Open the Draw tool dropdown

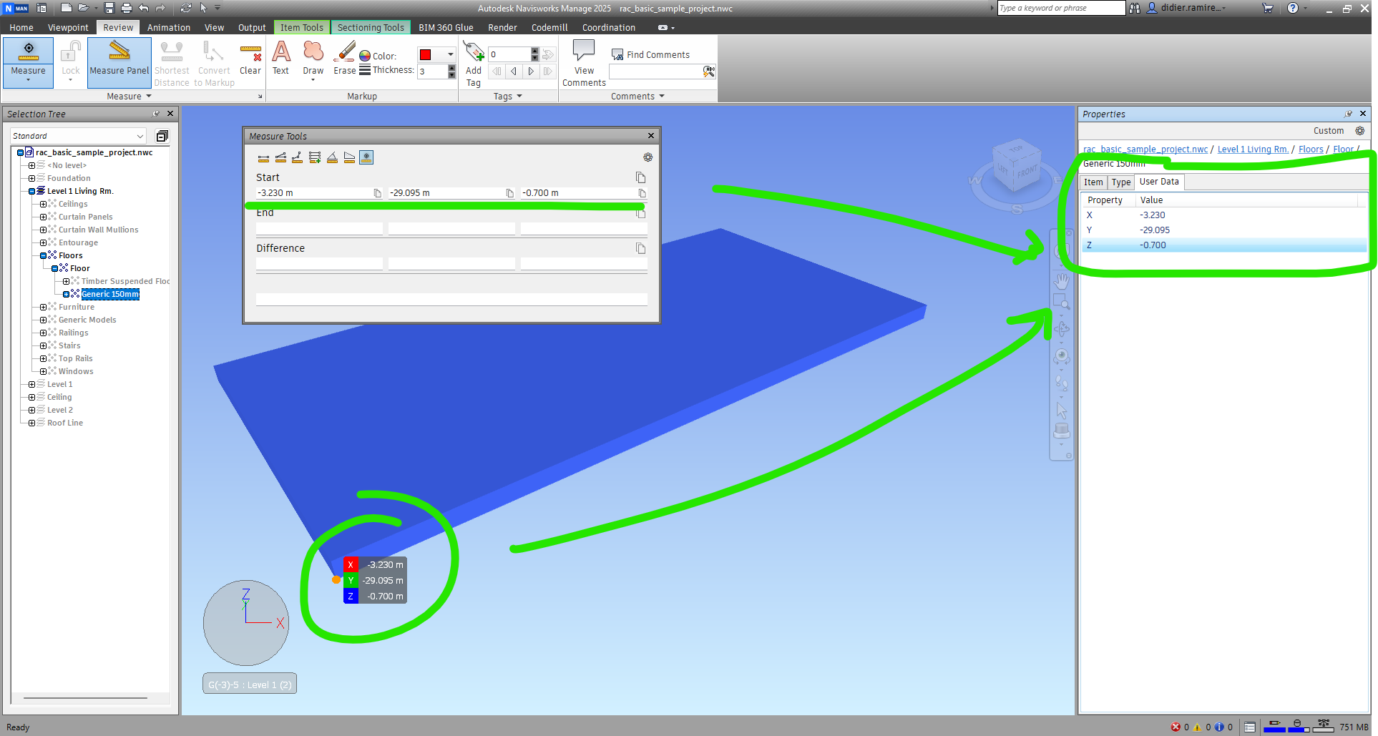tap(313, 79)
